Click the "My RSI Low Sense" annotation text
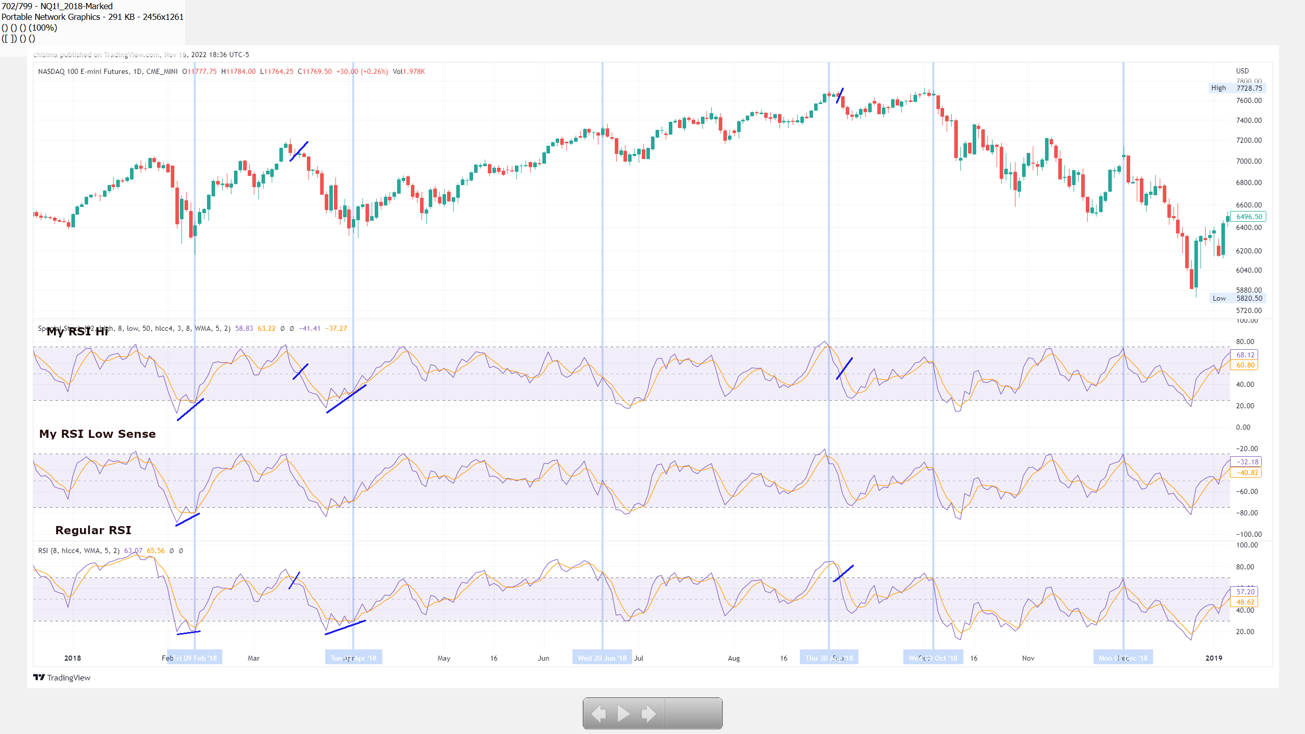 97,434
